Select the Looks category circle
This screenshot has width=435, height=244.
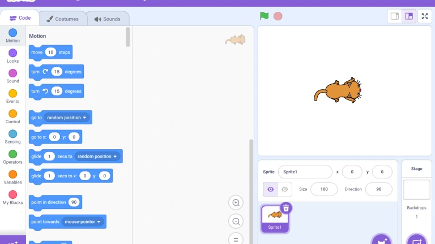13,53
